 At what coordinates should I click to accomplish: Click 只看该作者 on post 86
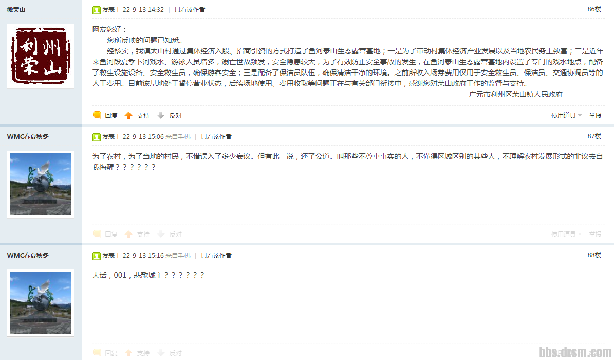[x=190, y=9]
